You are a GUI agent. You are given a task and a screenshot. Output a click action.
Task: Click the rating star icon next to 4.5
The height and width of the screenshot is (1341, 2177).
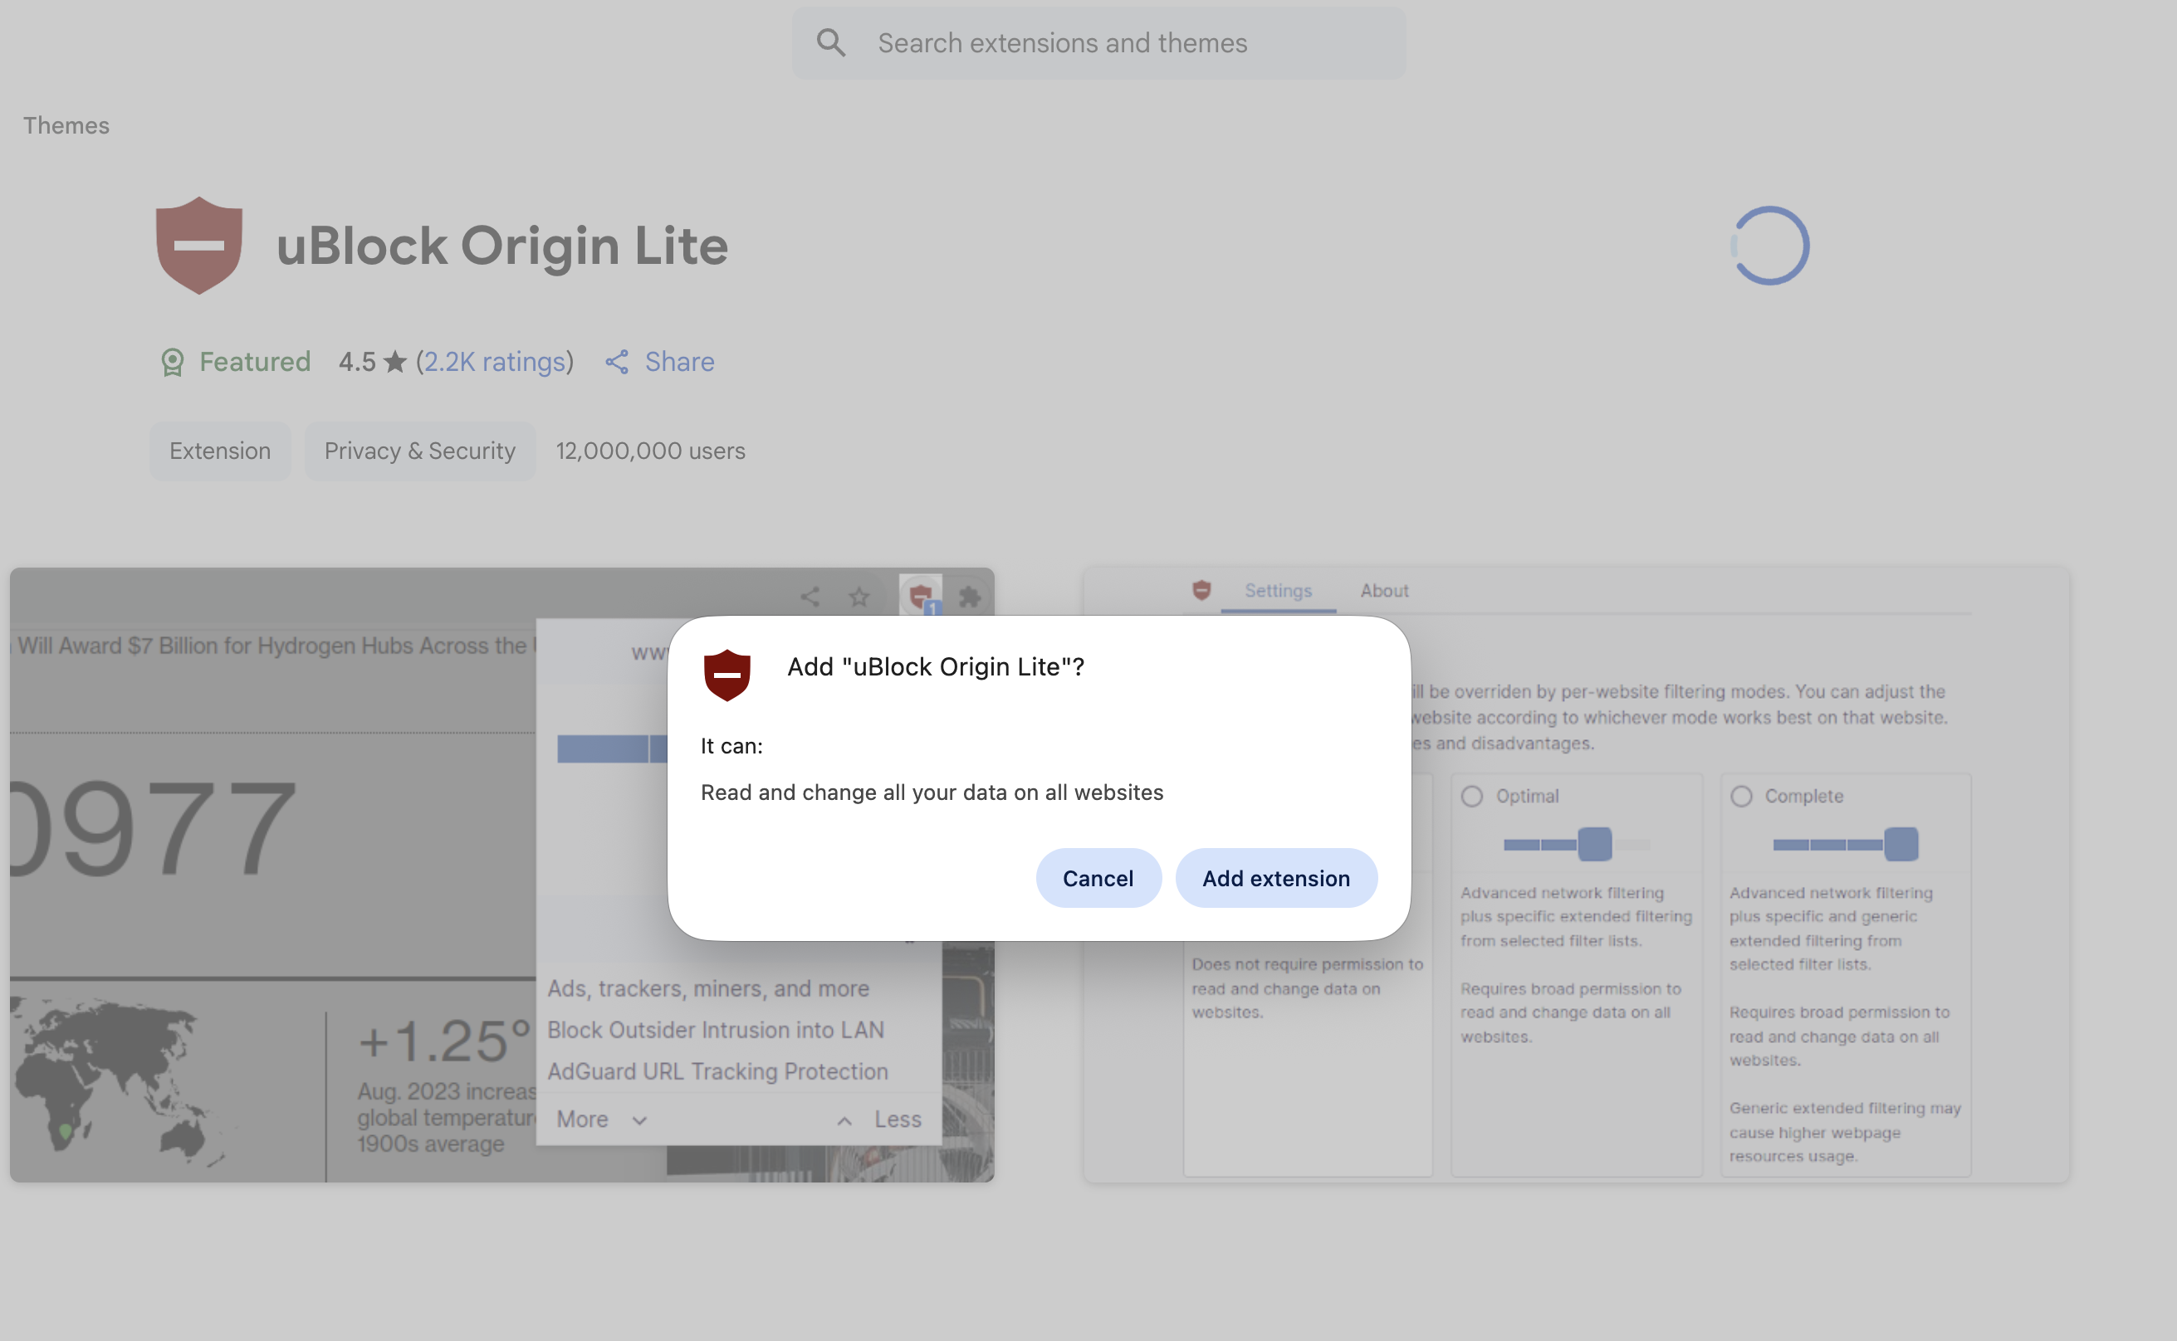396,362
